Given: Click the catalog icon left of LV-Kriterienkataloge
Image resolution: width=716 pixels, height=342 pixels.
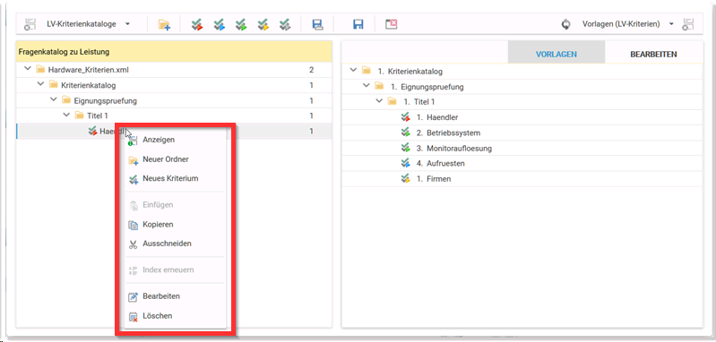Looking at the screenshot, I should point(30,25).
